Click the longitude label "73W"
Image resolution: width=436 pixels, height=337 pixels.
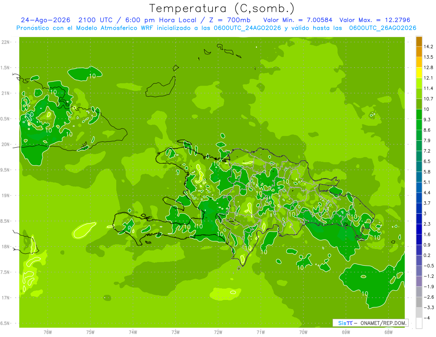[x=175, y=332]
